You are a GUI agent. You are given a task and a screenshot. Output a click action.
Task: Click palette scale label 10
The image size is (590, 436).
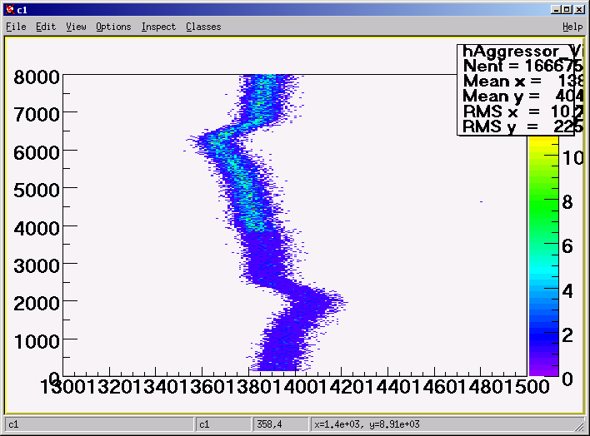(x=572, y=158)
